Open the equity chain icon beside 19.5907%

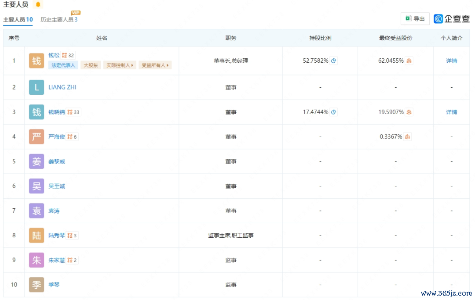point(409,112)
